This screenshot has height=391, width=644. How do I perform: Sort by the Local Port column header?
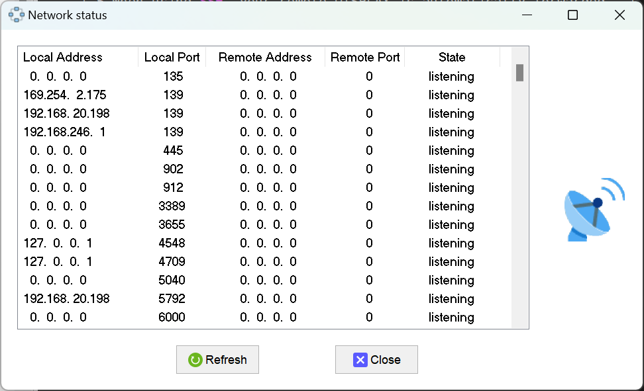(x=172, y=58)
